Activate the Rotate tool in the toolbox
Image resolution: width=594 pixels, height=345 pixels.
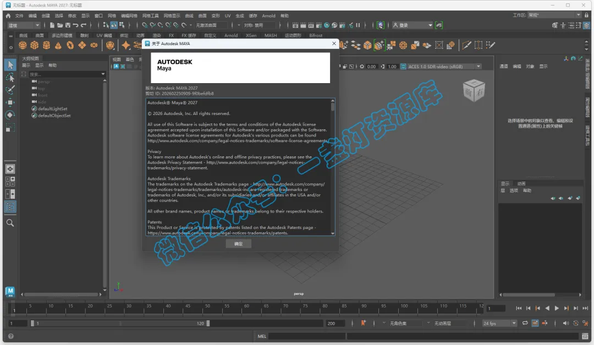(x=10, y=115)
